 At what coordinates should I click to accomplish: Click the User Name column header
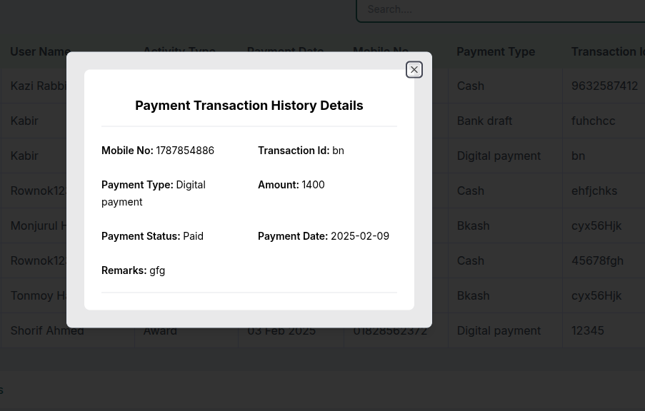tap(39, 52)
